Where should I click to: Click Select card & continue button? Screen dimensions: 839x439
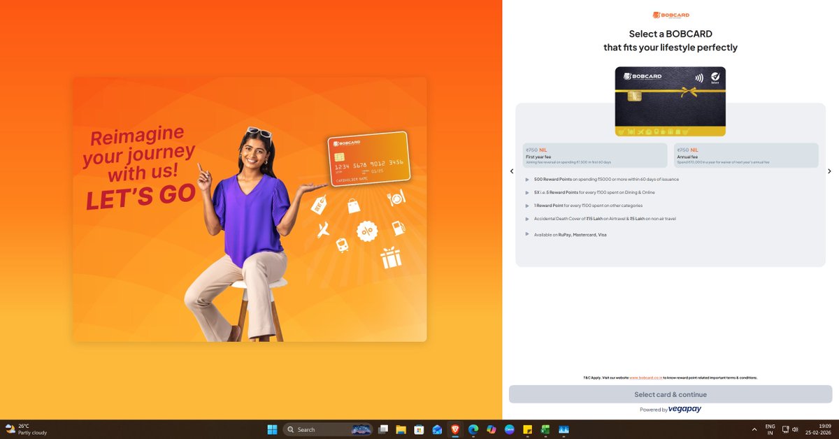(x=671, y=394)
